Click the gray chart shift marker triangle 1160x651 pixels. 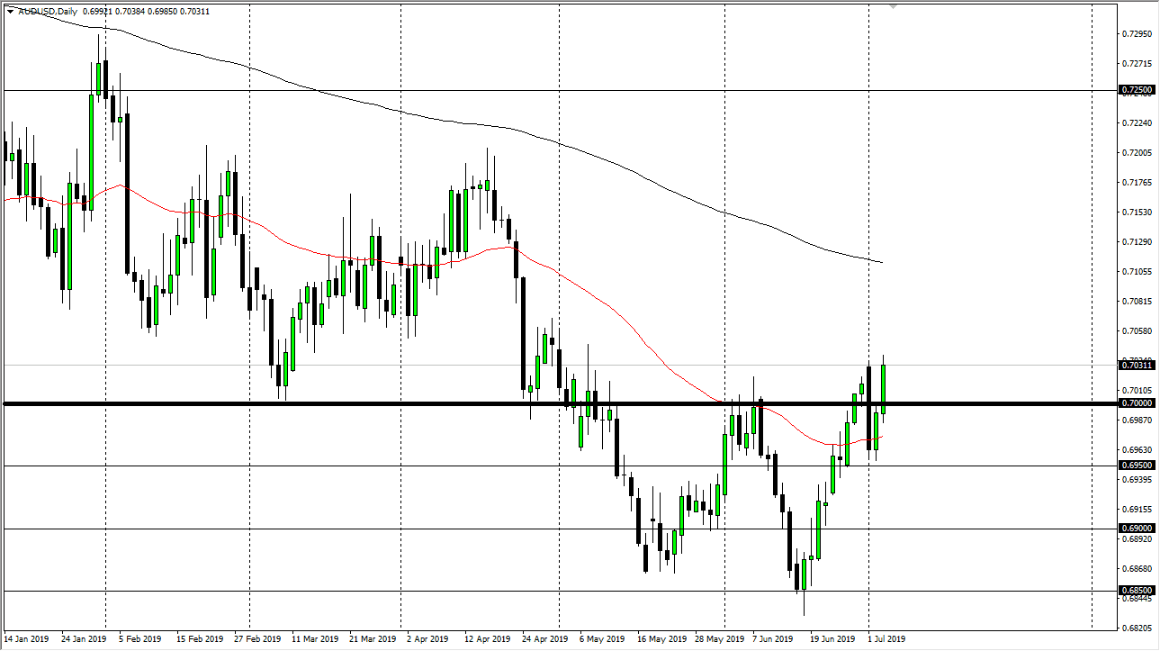(893, 6)
